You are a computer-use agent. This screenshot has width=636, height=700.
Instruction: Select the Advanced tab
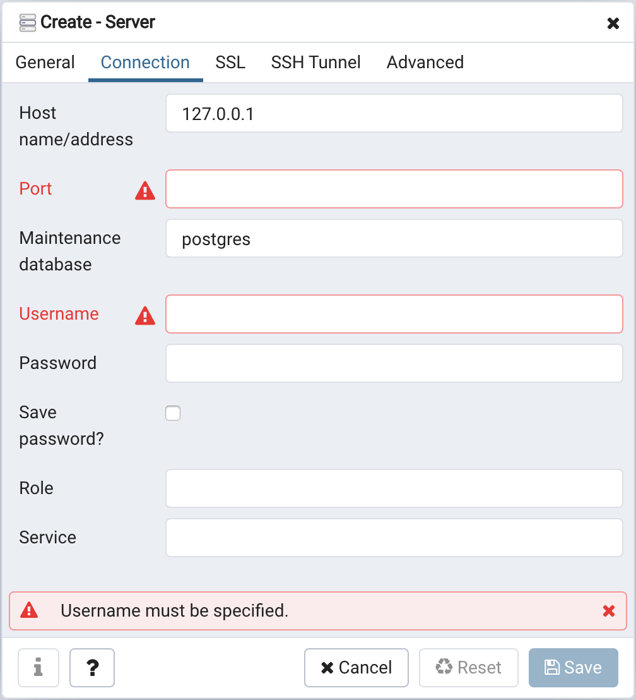click(x=425, y=63)
